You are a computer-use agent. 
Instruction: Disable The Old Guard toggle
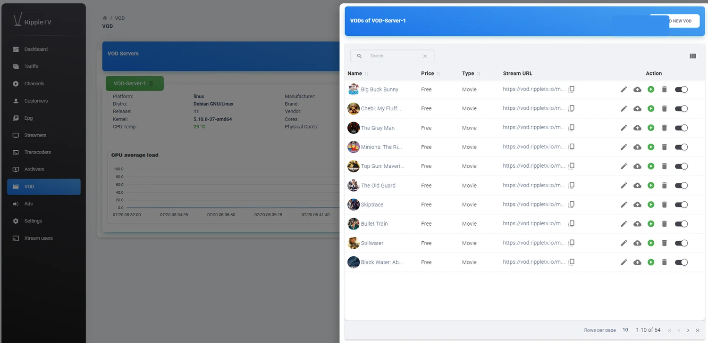(x=681, y=186)
